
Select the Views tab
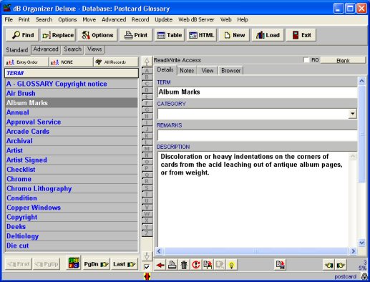[x=94, y=49]
